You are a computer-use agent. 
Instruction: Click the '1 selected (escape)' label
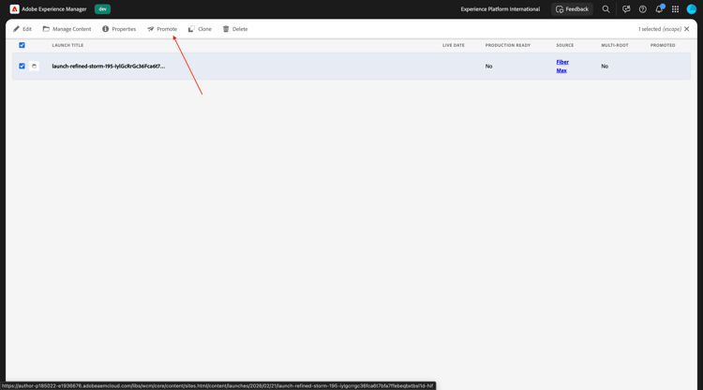click(660, 29)
